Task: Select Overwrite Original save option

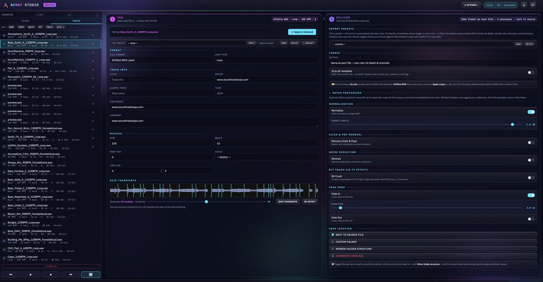Action: click(x=433, y=256)
